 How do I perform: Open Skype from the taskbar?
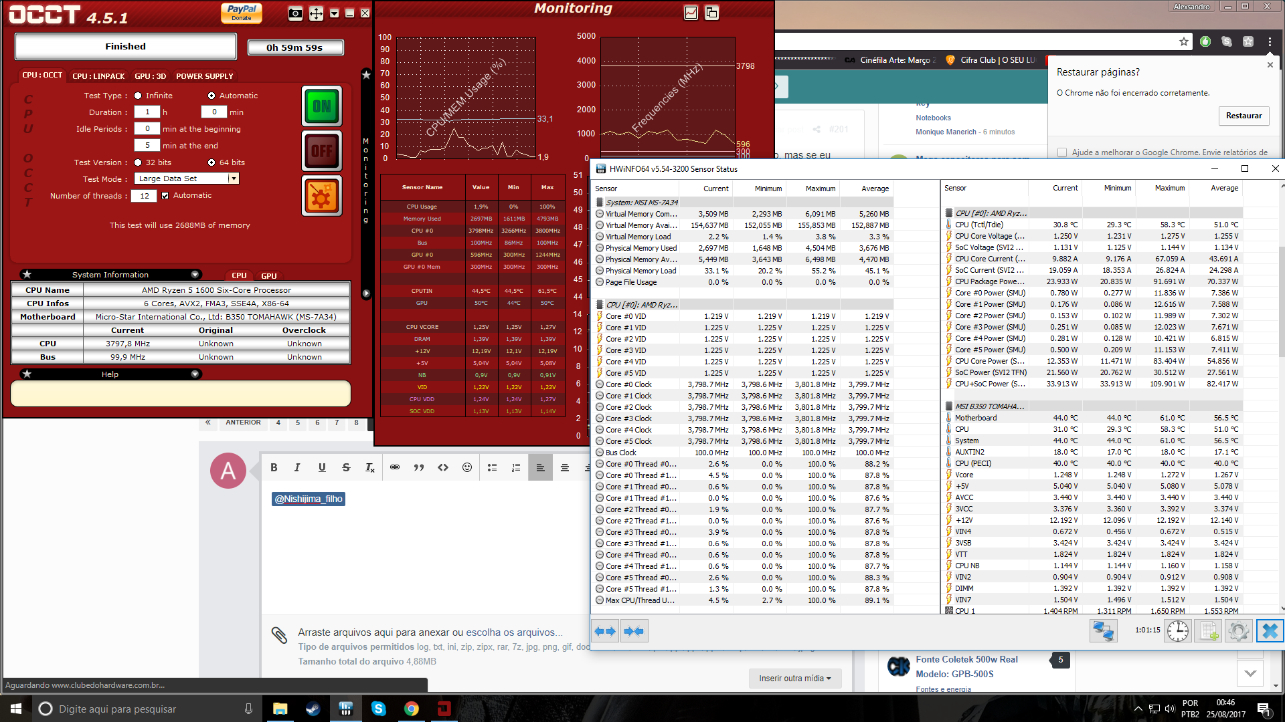point(379,709)
